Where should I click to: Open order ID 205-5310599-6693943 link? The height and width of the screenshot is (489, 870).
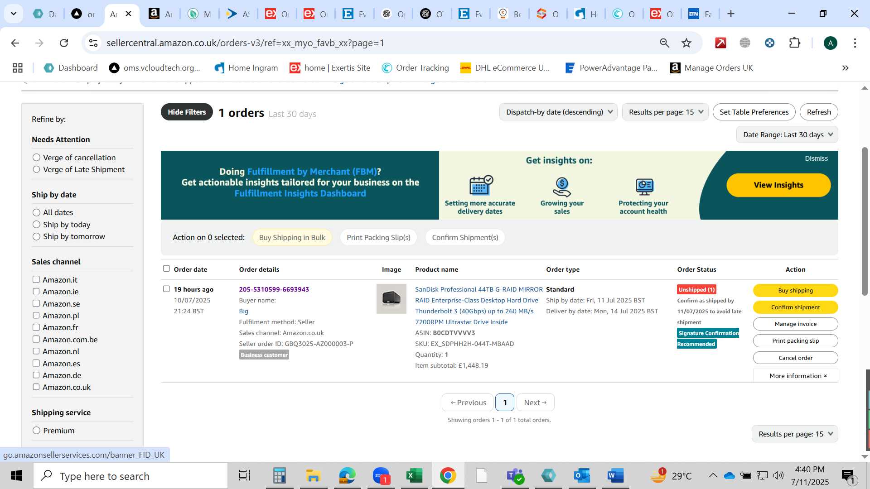(274, 289)
